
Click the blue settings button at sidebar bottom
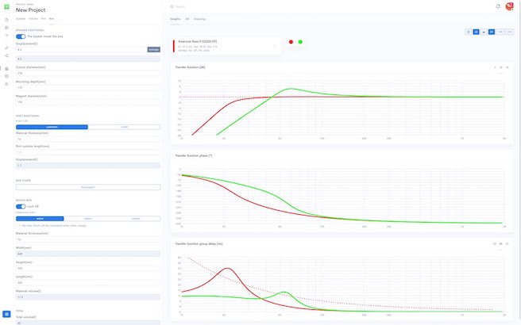click(x=6, y=314)
